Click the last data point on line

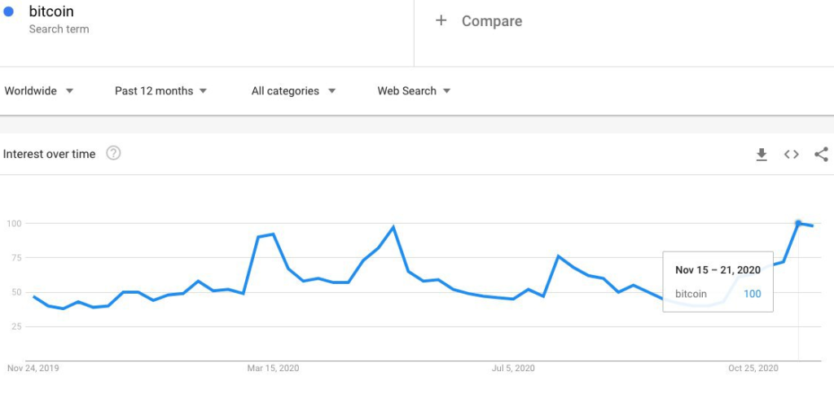[813, 225]
